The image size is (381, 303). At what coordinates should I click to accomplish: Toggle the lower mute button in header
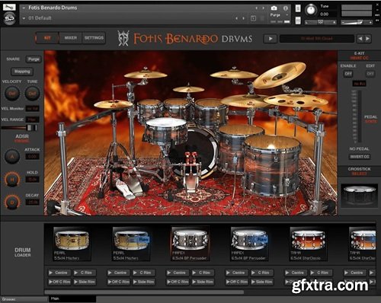pyautogui.click(x=298, y=21)
